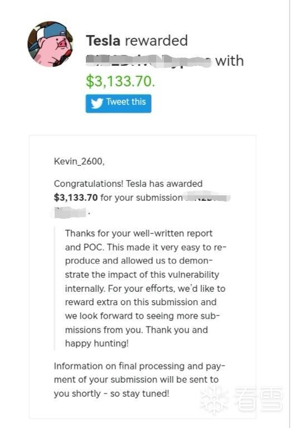Click the happy hunting! closing text
This screenshot has width=295, height=428.
(96, 343)
